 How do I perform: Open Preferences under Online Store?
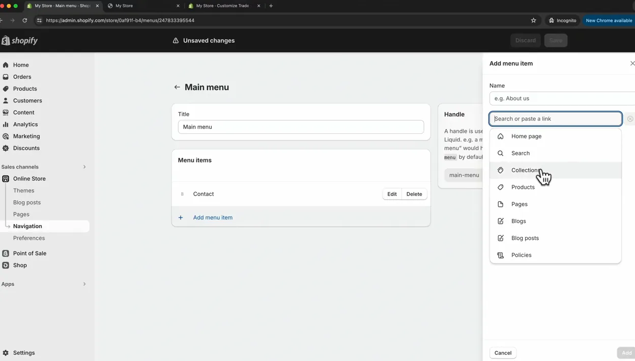point(29,238)
